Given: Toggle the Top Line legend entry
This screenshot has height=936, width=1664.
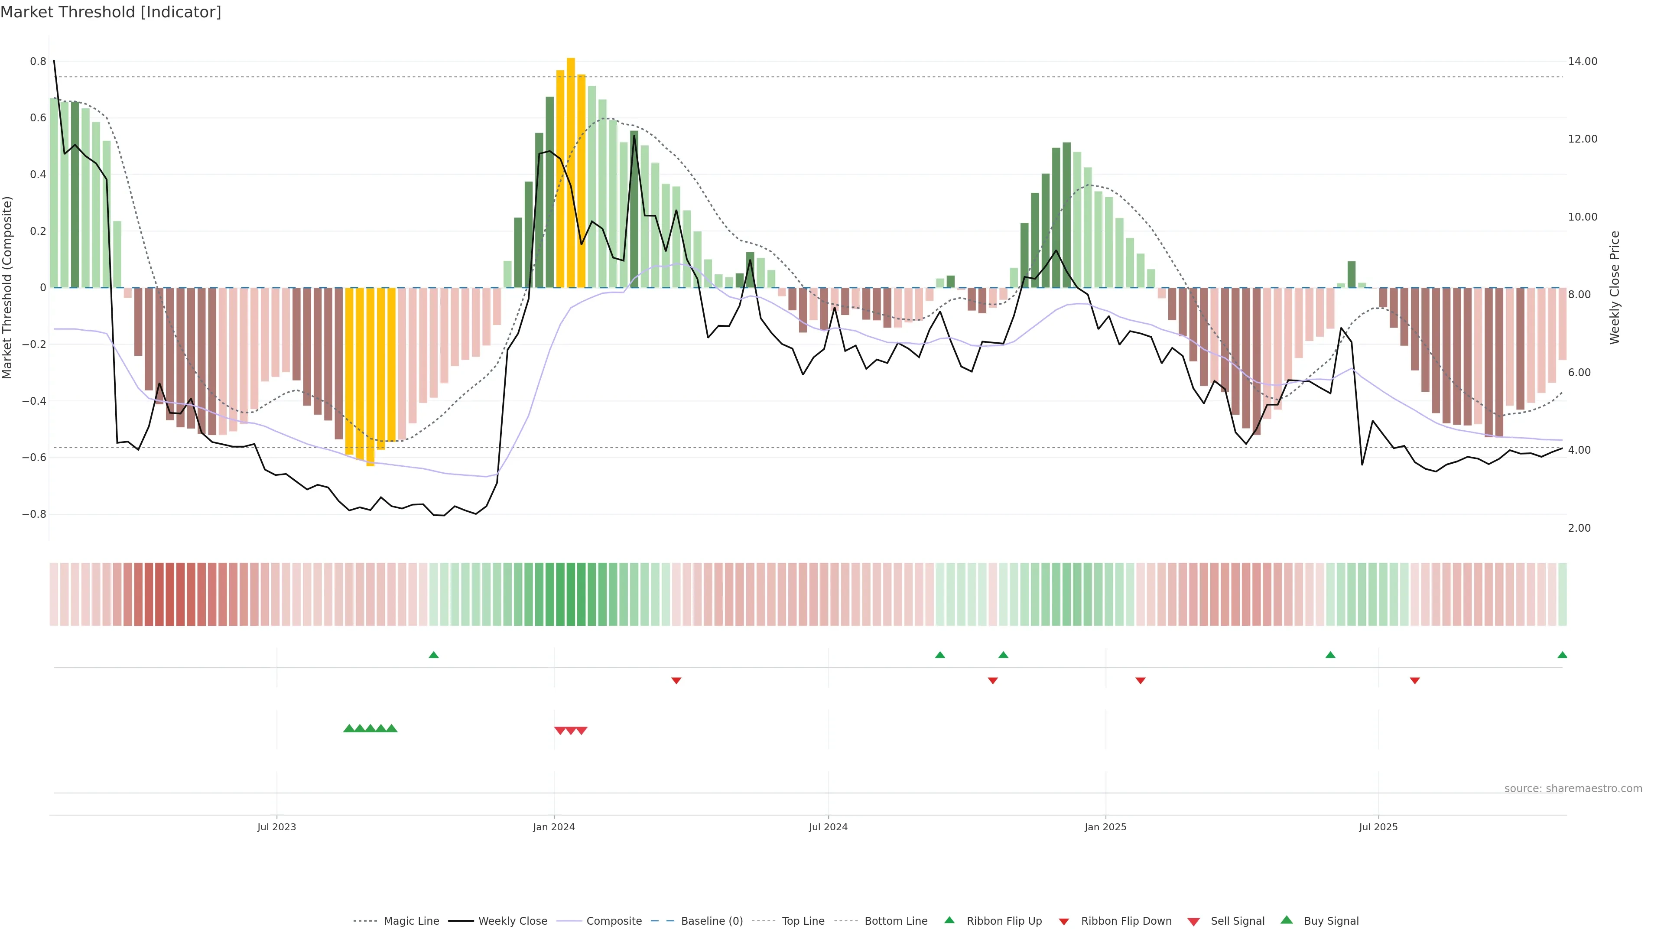Looking at the screenshot, I should (x=803, y=921).
